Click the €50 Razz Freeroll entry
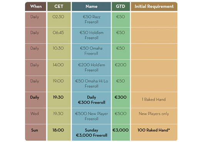Image resolution: width=202 pixels, height=143 pixels. [x=91, y=20]
